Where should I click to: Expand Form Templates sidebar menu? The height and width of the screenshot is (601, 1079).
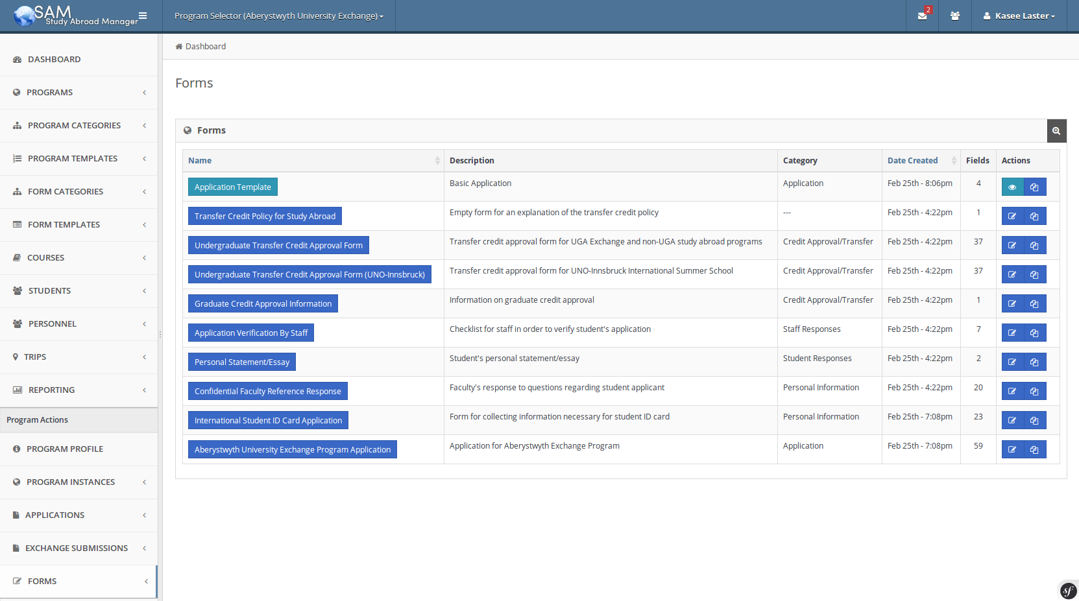pyautogui.click(x=79, y=225)
